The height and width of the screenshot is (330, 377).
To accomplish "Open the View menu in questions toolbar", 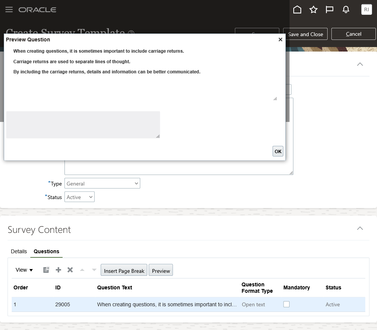I will click(x=25, y=270).
